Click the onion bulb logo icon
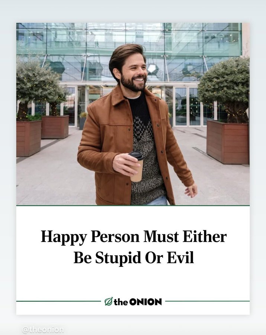The height and width of the screenshot is (335, 266). (109, 301)
